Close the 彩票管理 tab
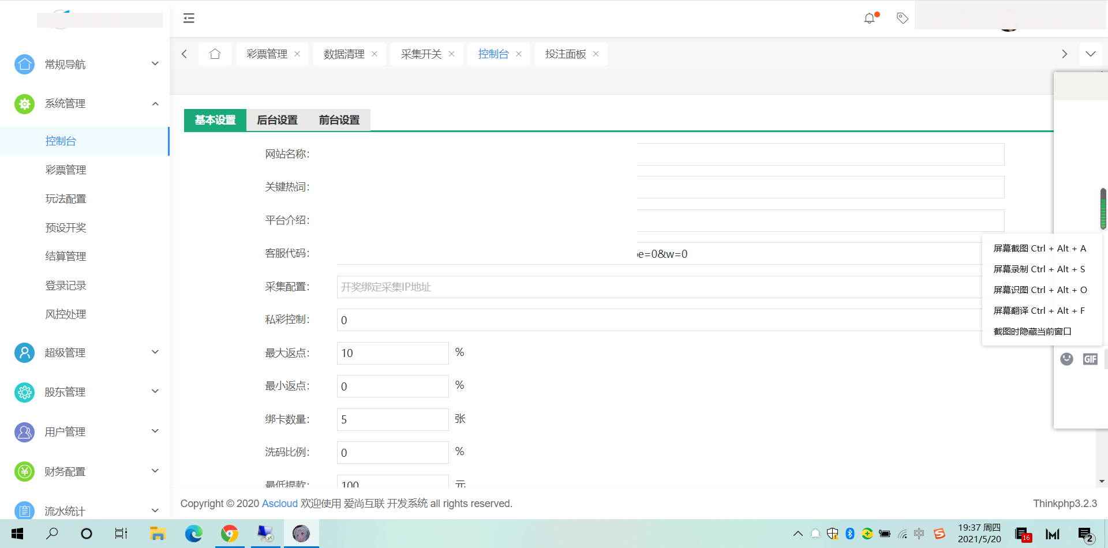The image size is (1108, 548). 297,54
